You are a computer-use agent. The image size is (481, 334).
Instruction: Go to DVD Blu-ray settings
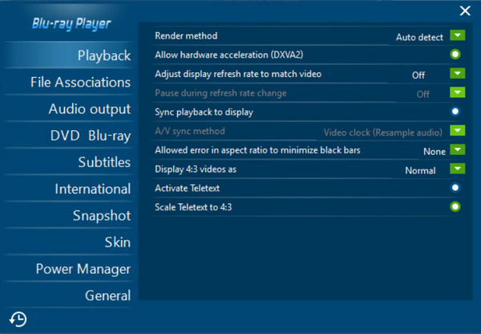[69, 136]
